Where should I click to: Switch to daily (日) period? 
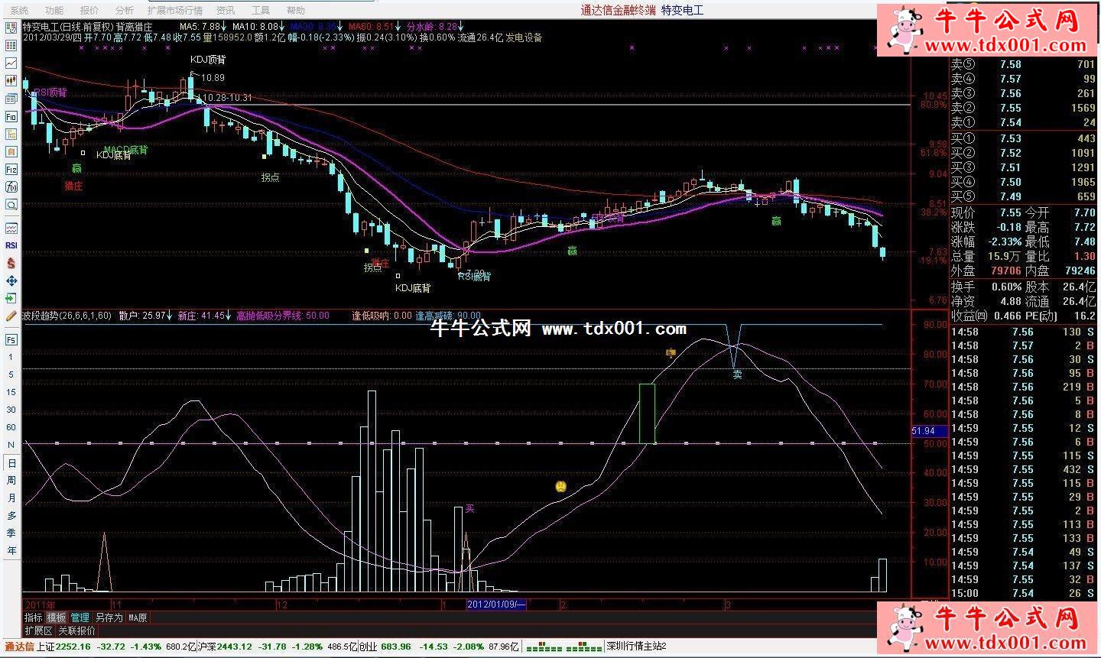click(x=11, y=463)
